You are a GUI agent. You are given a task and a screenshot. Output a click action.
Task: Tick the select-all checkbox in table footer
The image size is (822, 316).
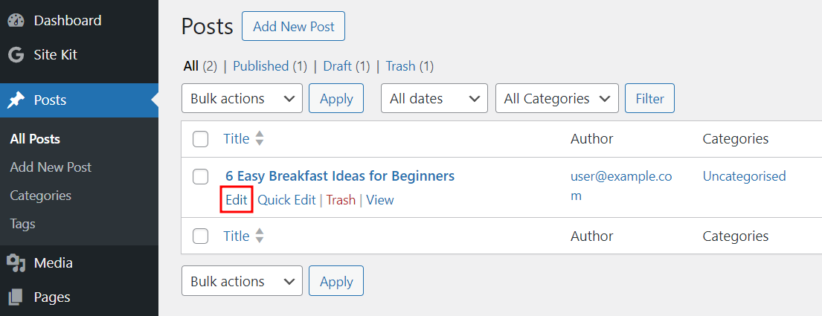[x=200, y=236]
